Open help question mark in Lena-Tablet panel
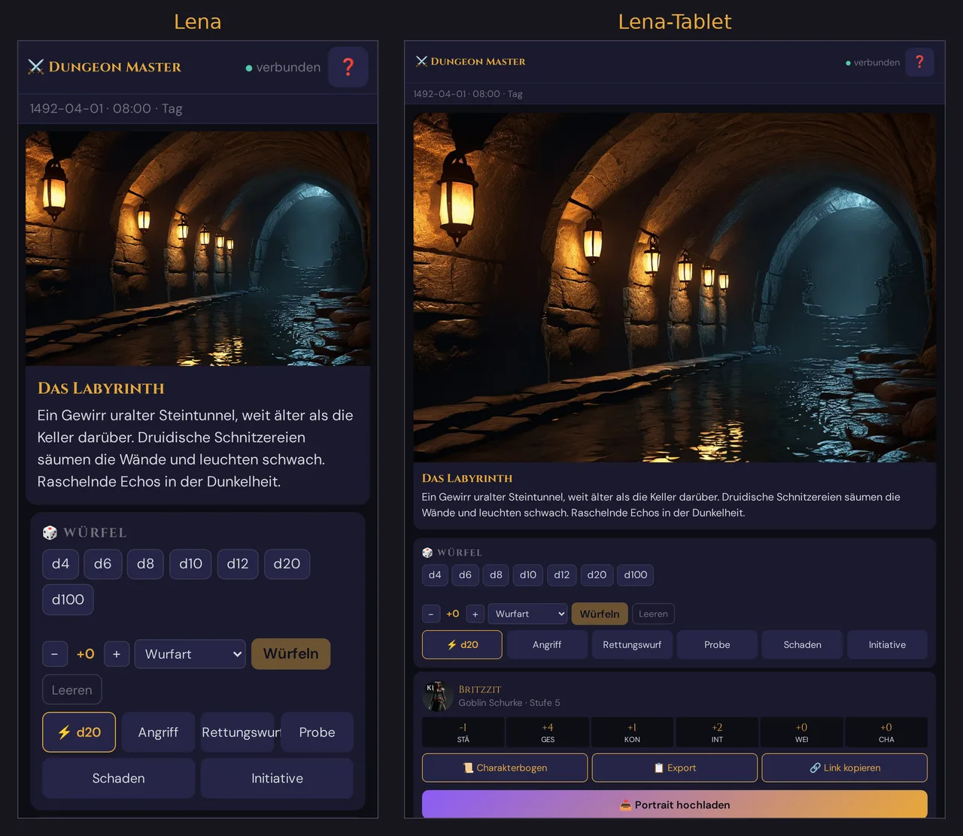Image resolution: width=963 pixels, height=836 pixels. [919, 62]
